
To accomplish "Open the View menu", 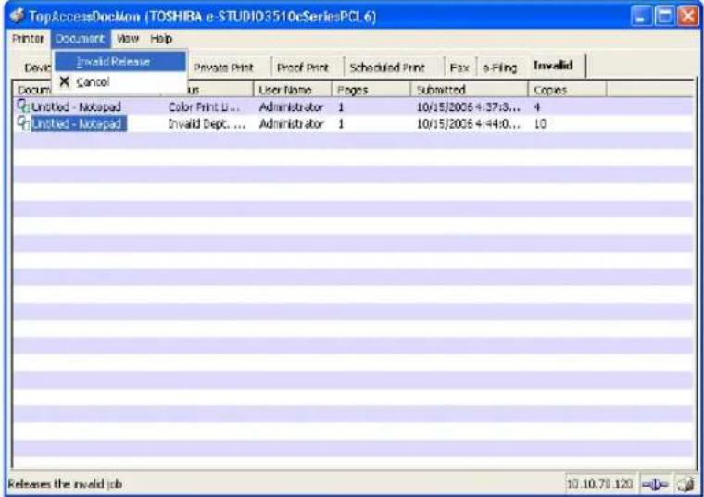I will [128, 39].
